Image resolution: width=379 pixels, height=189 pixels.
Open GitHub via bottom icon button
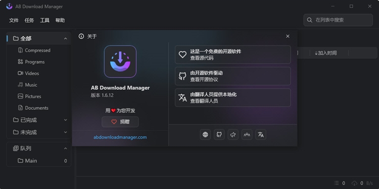click(219, 135)
